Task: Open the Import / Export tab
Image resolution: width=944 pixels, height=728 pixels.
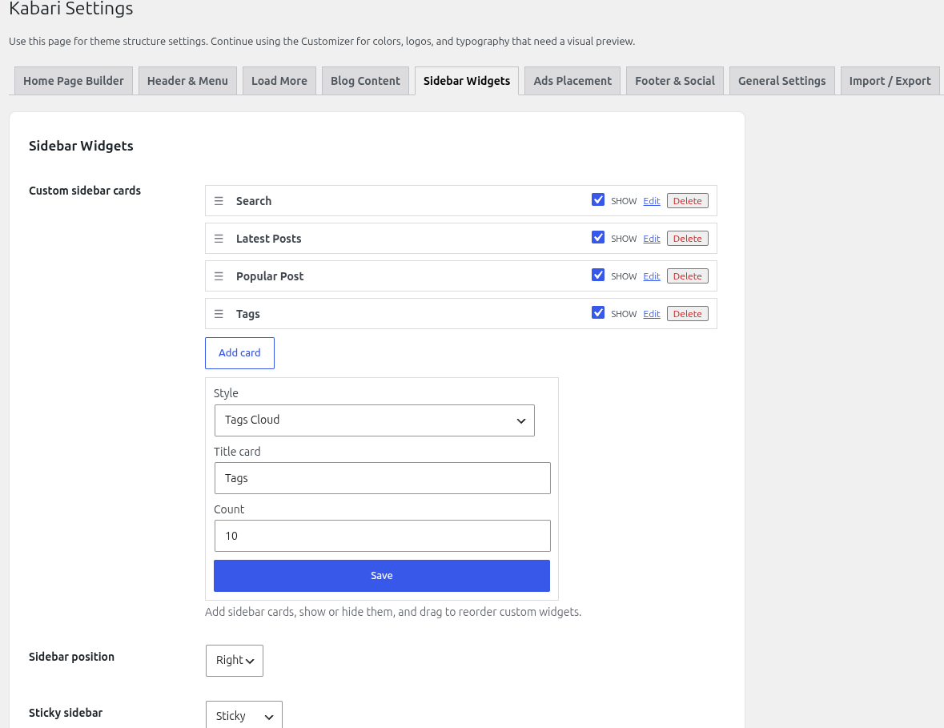Action: point(890,81)
